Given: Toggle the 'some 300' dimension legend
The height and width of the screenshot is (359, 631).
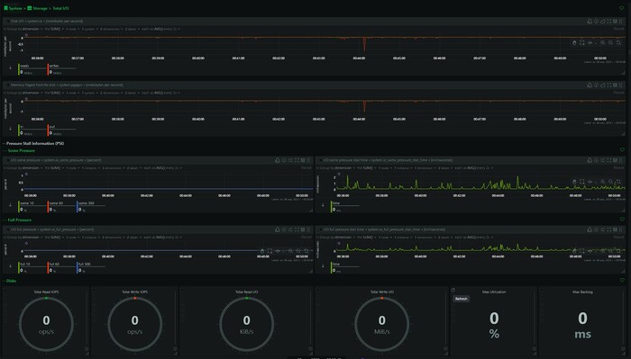Looking at the screenshot, I should [91, 206].
